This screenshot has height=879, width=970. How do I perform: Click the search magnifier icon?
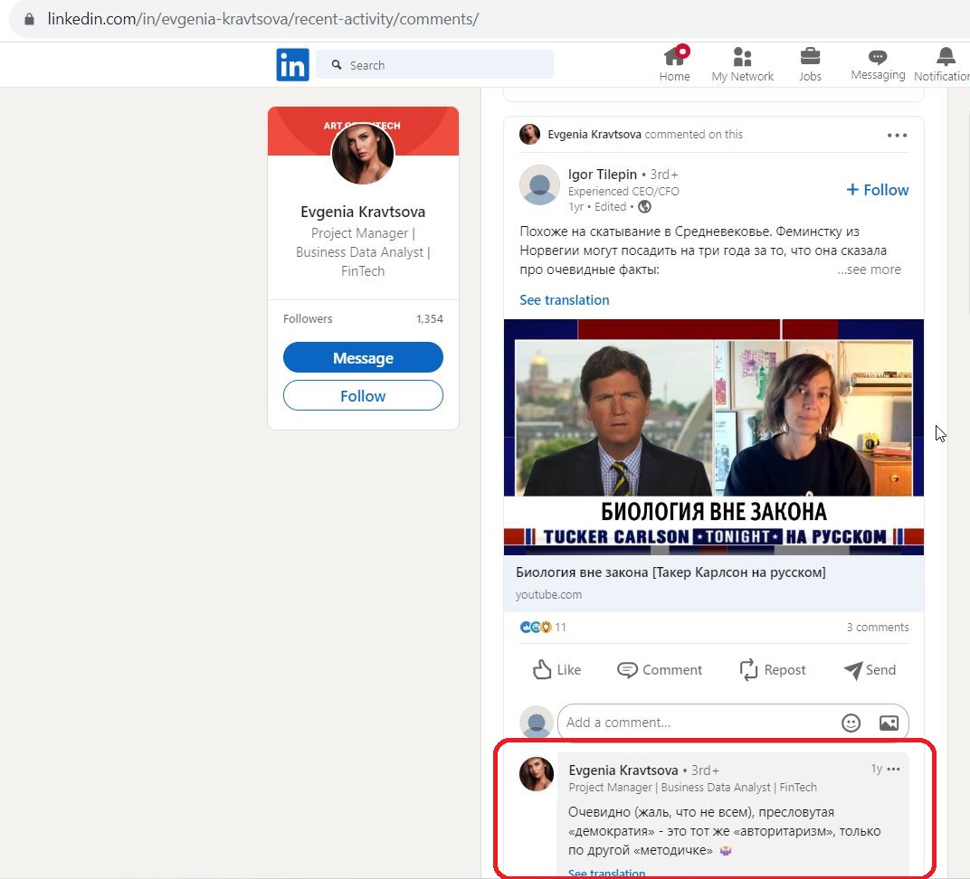tap(337, 65)
